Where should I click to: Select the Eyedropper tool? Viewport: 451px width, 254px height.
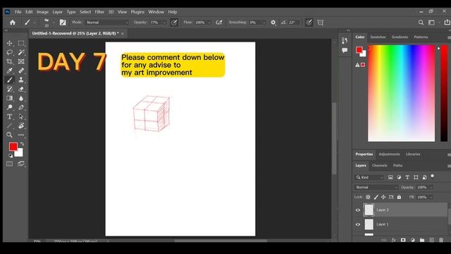[x=9, y=71]
